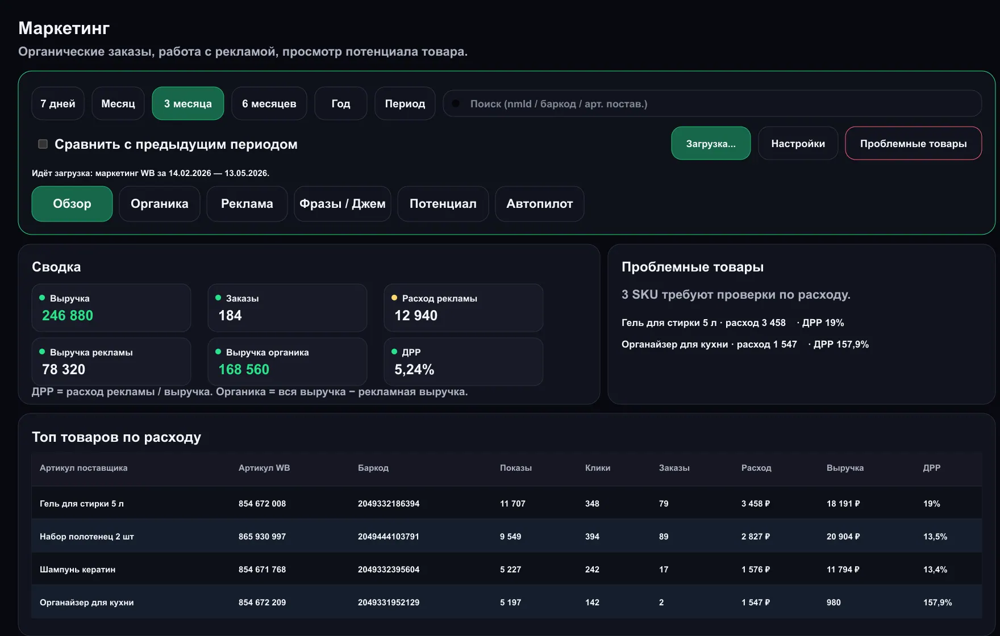This screenshot has height=636, width=1000.
Task: Focus the Поиск nmId / баркод search field
Action: [713, 103]
